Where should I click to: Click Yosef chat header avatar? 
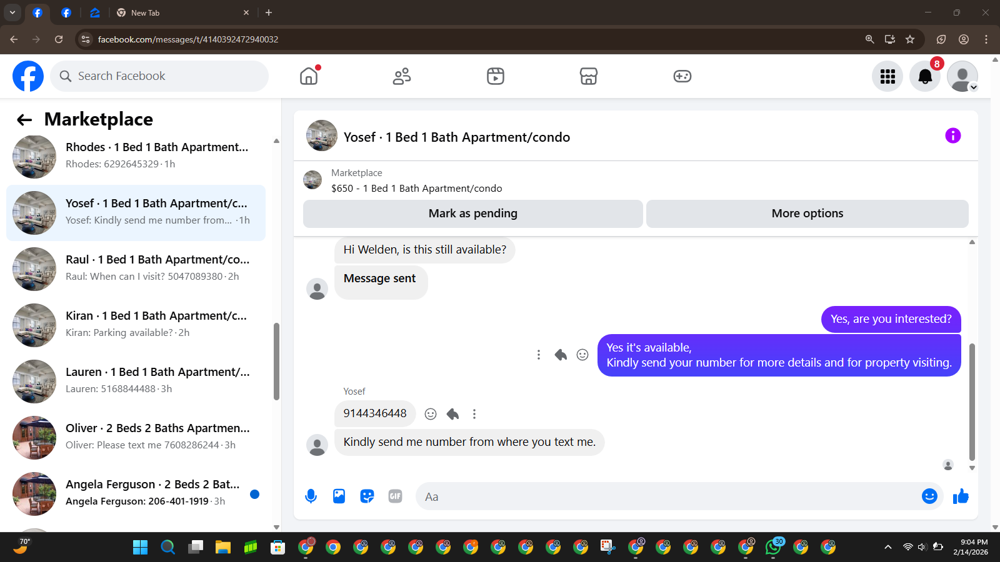(x=321, y=136)
